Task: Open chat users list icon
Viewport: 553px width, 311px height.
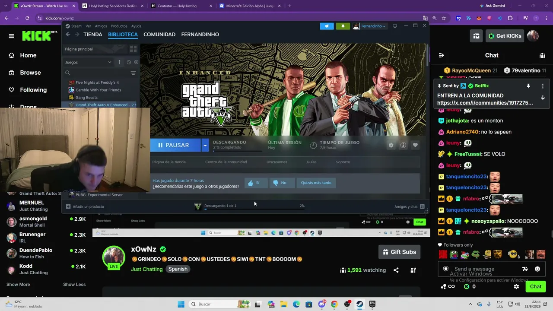Action: pos(542,55)
